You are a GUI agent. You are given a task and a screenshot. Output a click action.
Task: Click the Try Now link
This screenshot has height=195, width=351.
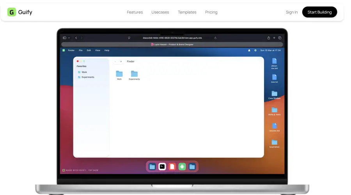point(93,170)
